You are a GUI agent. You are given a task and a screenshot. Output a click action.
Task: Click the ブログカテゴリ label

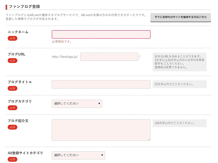coord(20,101)
